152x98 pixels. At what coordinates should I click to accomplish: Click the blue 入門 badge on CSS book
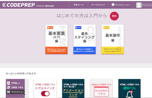click(78, 27)
